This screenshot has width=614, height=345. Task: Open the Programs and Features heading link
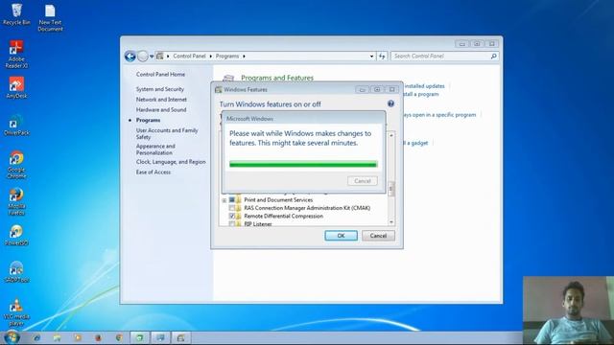click(277, 78)
